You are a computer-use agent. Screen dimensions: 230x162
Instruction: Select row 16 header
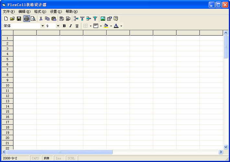(7, 117)
